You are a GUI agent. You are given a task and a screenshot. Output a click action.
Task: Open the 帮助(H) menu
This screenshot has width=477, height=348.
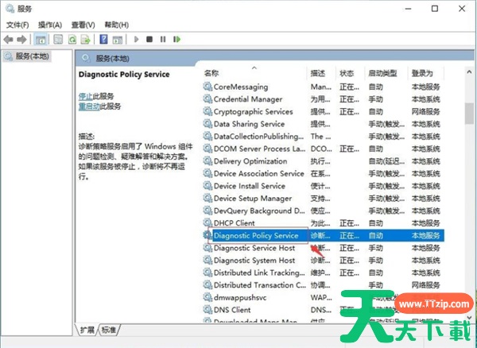point(117,25)
